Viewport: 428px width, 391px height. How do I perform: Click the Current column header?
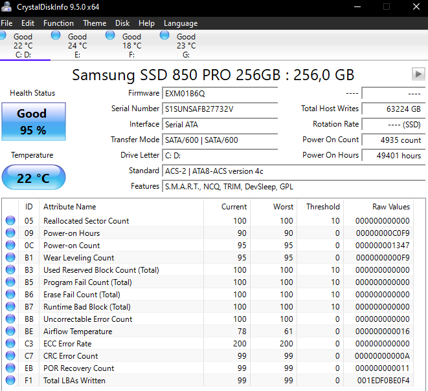[x=227, y=207]
